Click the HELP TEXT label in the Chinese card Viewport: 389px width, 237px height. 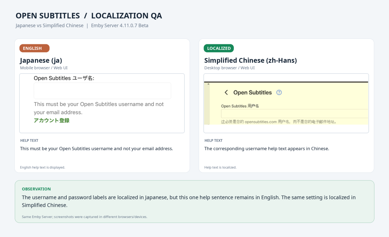[213, 141]
